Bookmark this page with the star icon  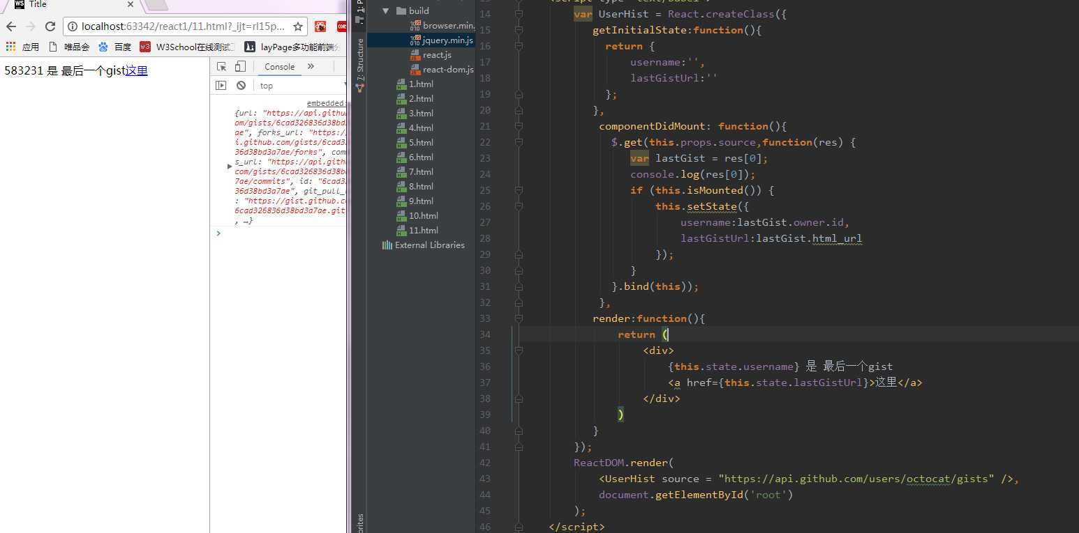click(298, 26)
